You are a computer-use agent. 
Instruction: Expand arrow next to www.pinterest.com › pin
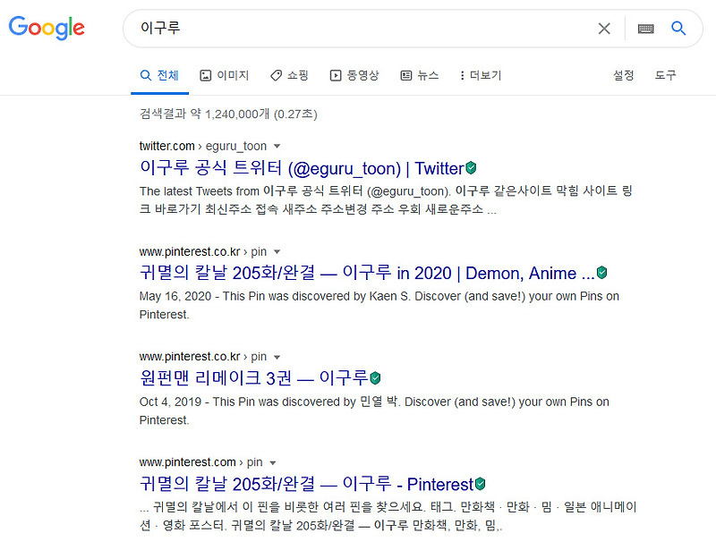pyautogui.click(x=273, y=463)
